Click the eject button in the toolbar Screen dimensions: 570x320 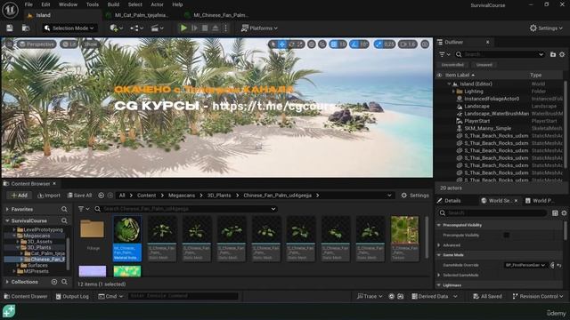pyautogui.click(x=216, y=28)
